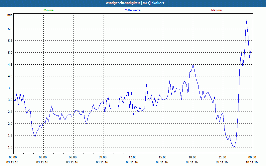Click the 15:00 time axis label
This screenshot has height=166, width=266.
pos(163,157)
